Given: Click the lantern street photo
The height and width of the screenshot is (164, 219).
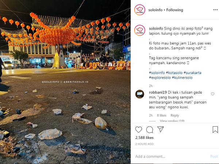Looking at the screenshot, I should coord(65,82).
